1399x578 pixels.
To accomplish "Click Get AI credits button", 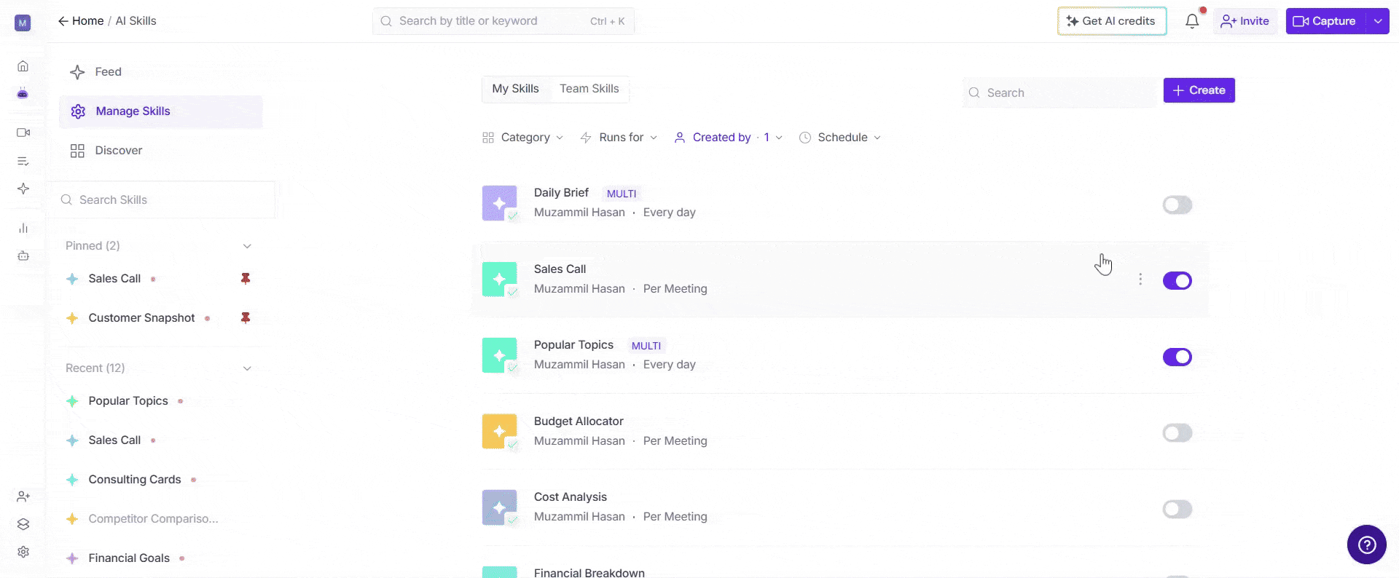I will (x=1112, y=21).
